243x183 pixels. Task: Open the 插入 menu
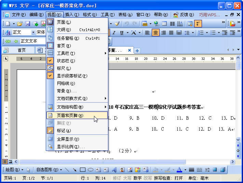click(71, 15)
